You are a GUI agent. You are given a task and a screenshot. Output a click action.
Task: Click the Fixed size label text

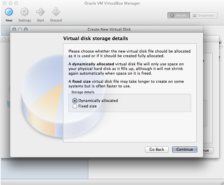(x=87, y=106)
